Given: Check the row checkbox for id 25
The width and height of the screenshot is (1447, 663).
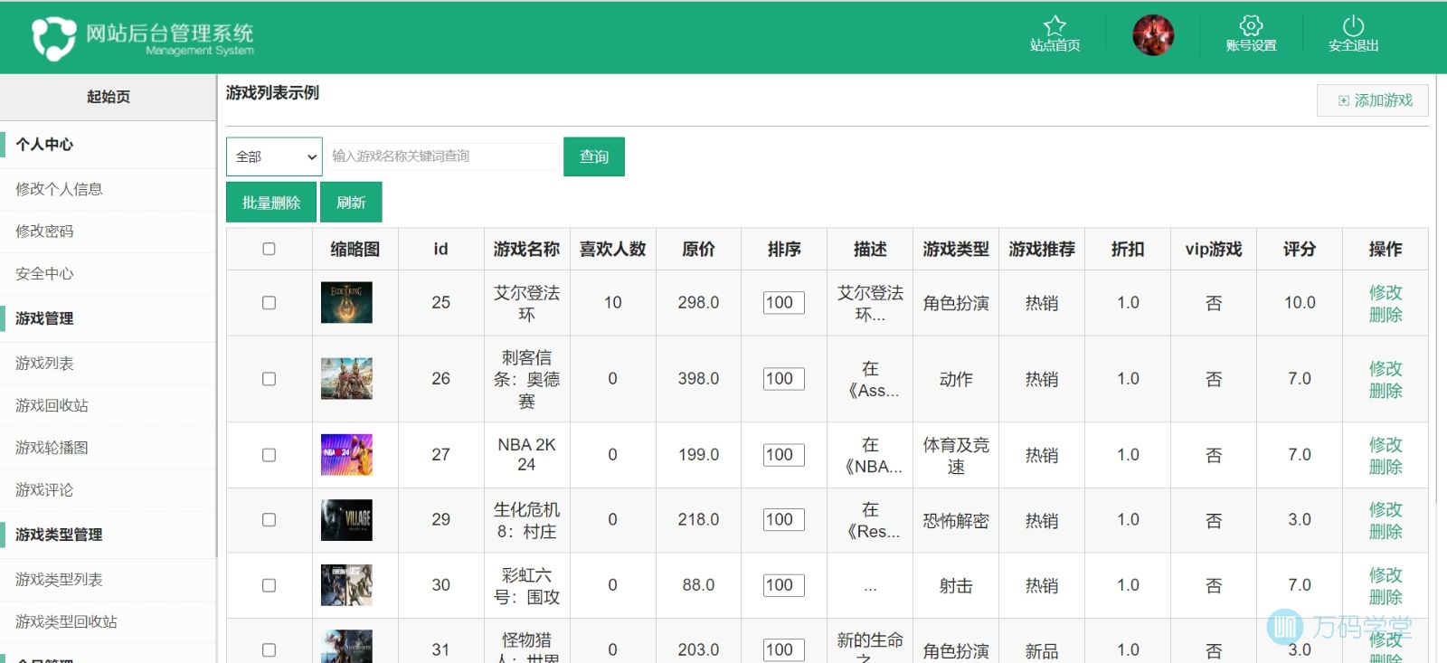Looking at the screenshot, I should tap(269, 303).
